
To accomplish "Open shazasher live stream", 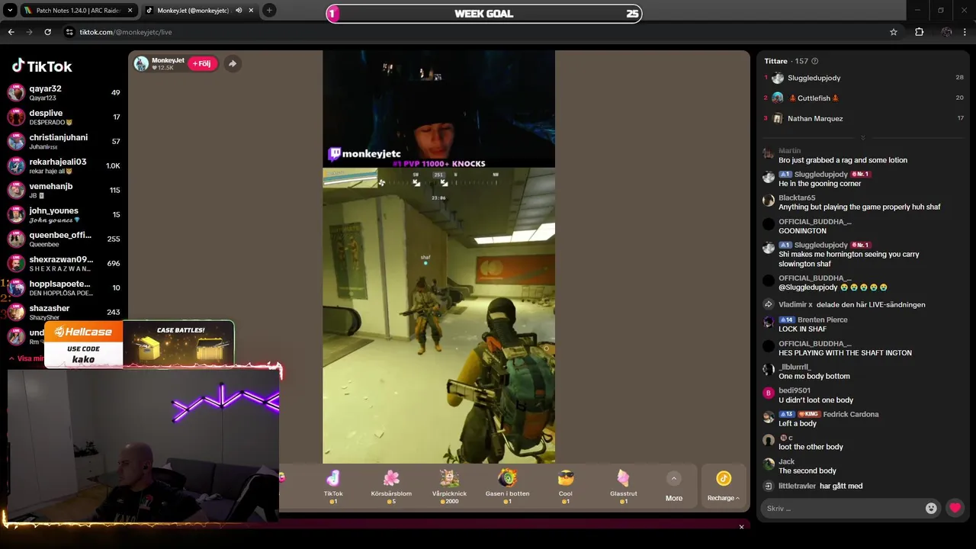I will click(64, 313).
